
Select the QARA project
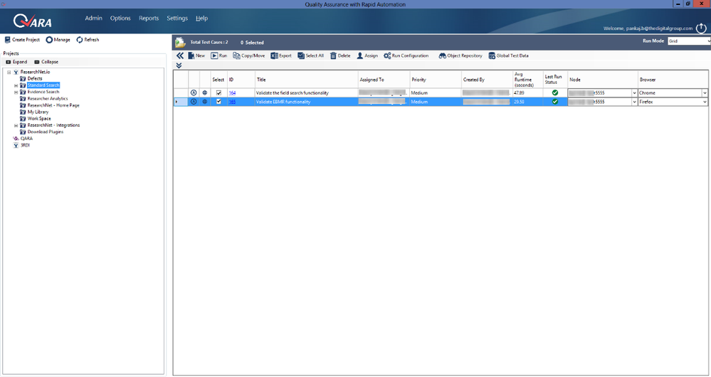pyautogui.click(x=26, y=139)
